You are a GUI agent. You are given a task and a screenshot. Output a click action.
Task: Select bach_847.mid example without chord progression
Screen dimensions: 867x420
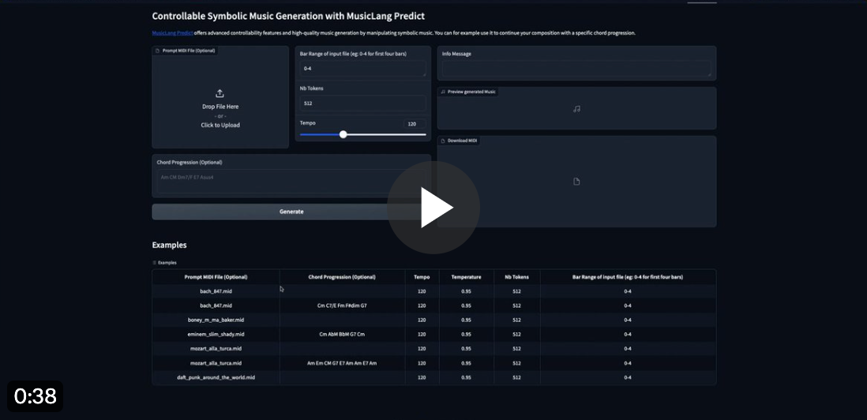point(216,291)
